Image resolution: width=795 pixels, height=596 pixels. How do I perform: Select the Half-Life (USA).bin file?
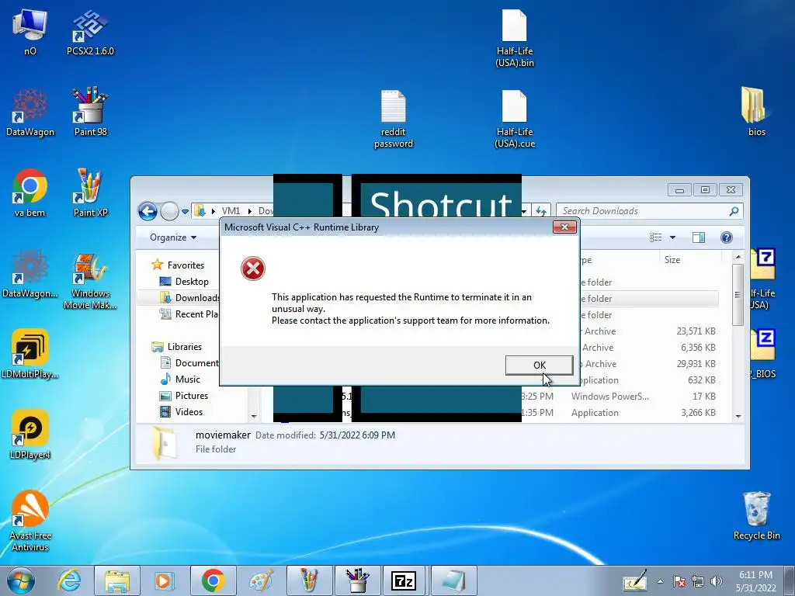coord(514,39)
